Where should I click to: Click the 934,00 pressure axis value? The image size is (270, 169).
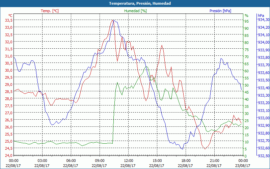pos(264,43)
